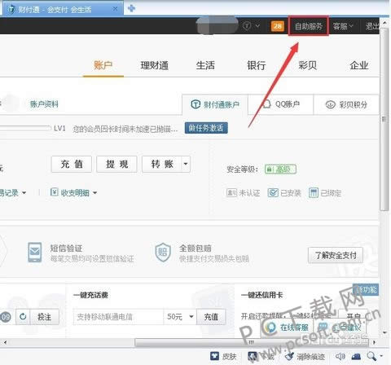This screenshot has height=365, width=391.
Task: Select the QQ账户 tab
Action: pyautogui.click(x=281, y=104)
